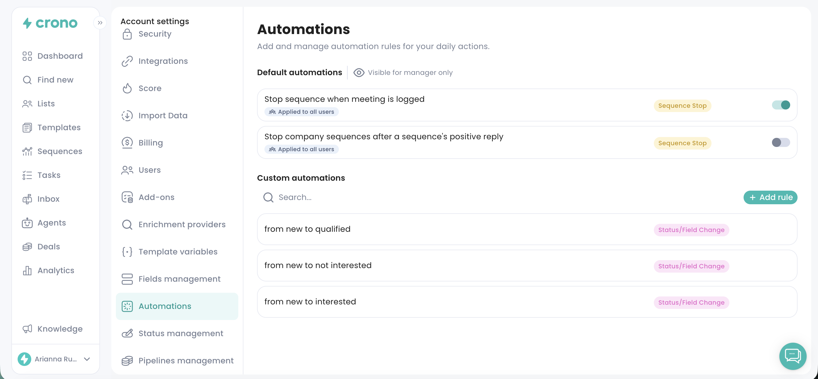Click the Deals coins icon

click(x=27, y=247)
